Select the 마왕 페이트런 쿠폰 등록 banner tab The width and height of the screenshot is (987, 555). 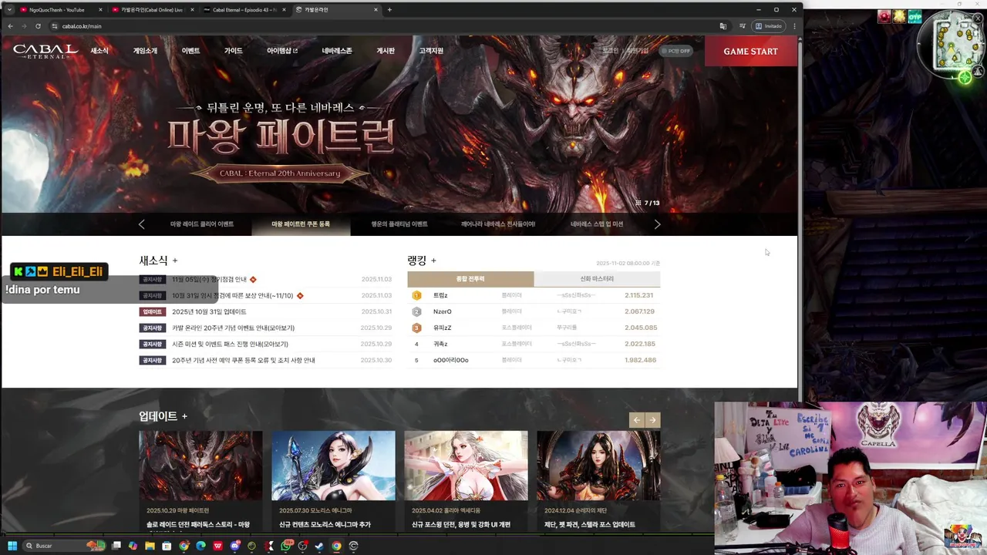point(301,224)
